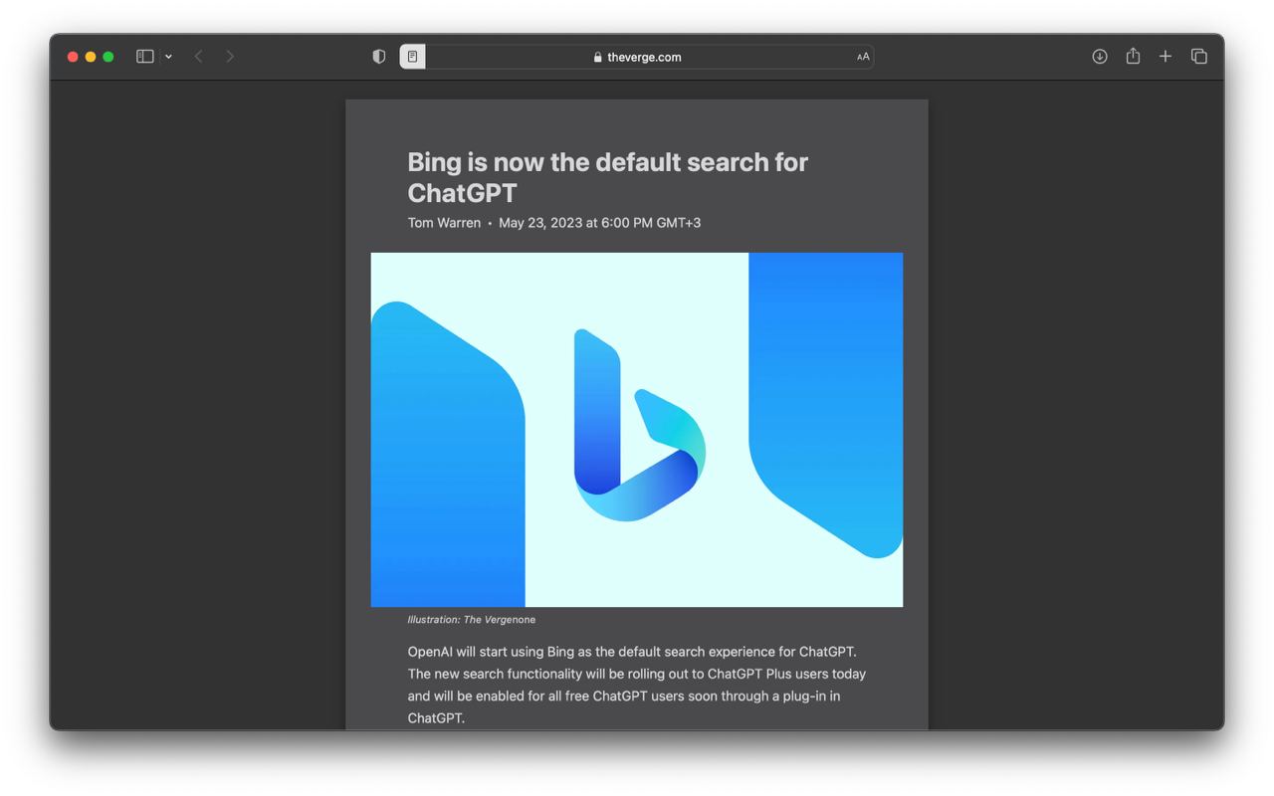Click the article headline about Bing
This screenshot has width=1274, height=796.
(608, 177)
